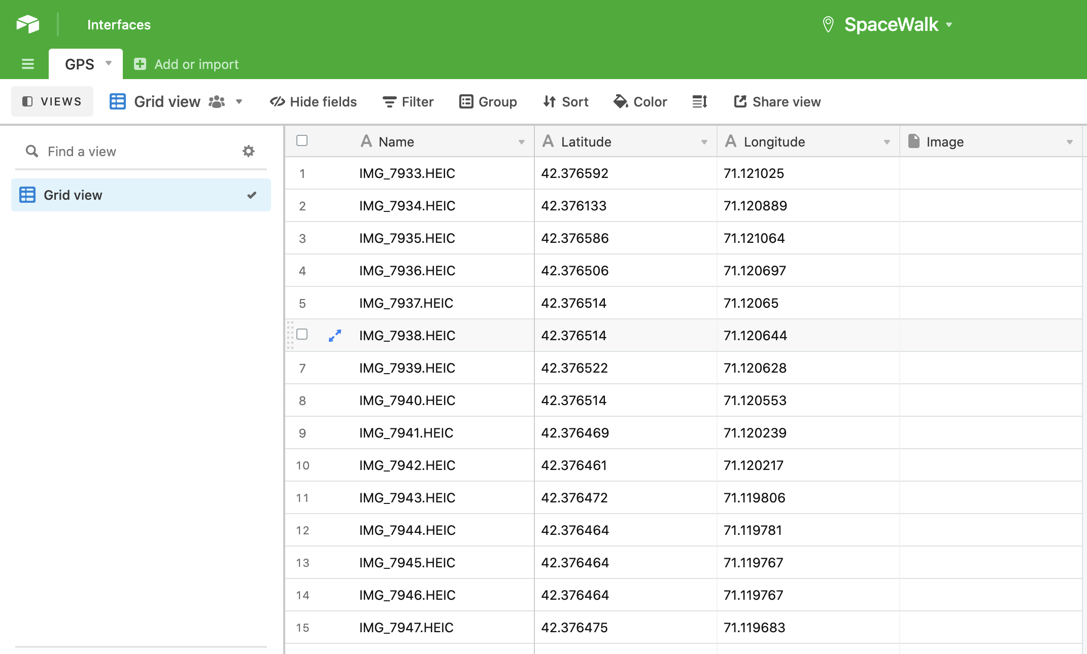Expand the SpaceWalk base name dropdown
The height and width of the screenshot is (654, 1087).
[x=949, y=24]
